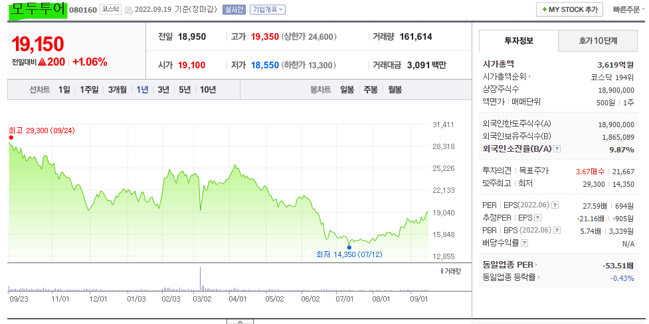This screenshot has height=324, width=649.
Task: Click the 상장주식수 value 18,900,000
Action: [616, 90]
